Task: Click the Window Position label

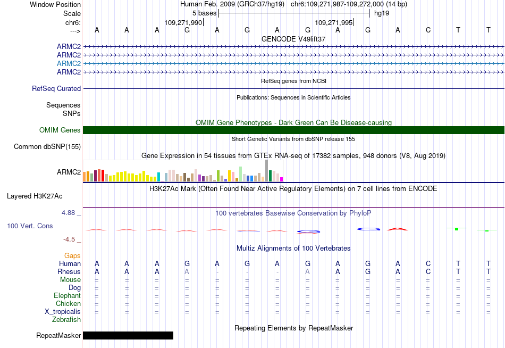Action: coord(55,4)
